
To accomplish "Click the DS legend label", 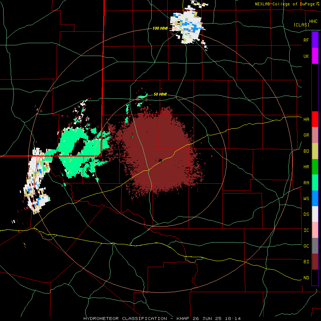I will [x=306, y=214].
